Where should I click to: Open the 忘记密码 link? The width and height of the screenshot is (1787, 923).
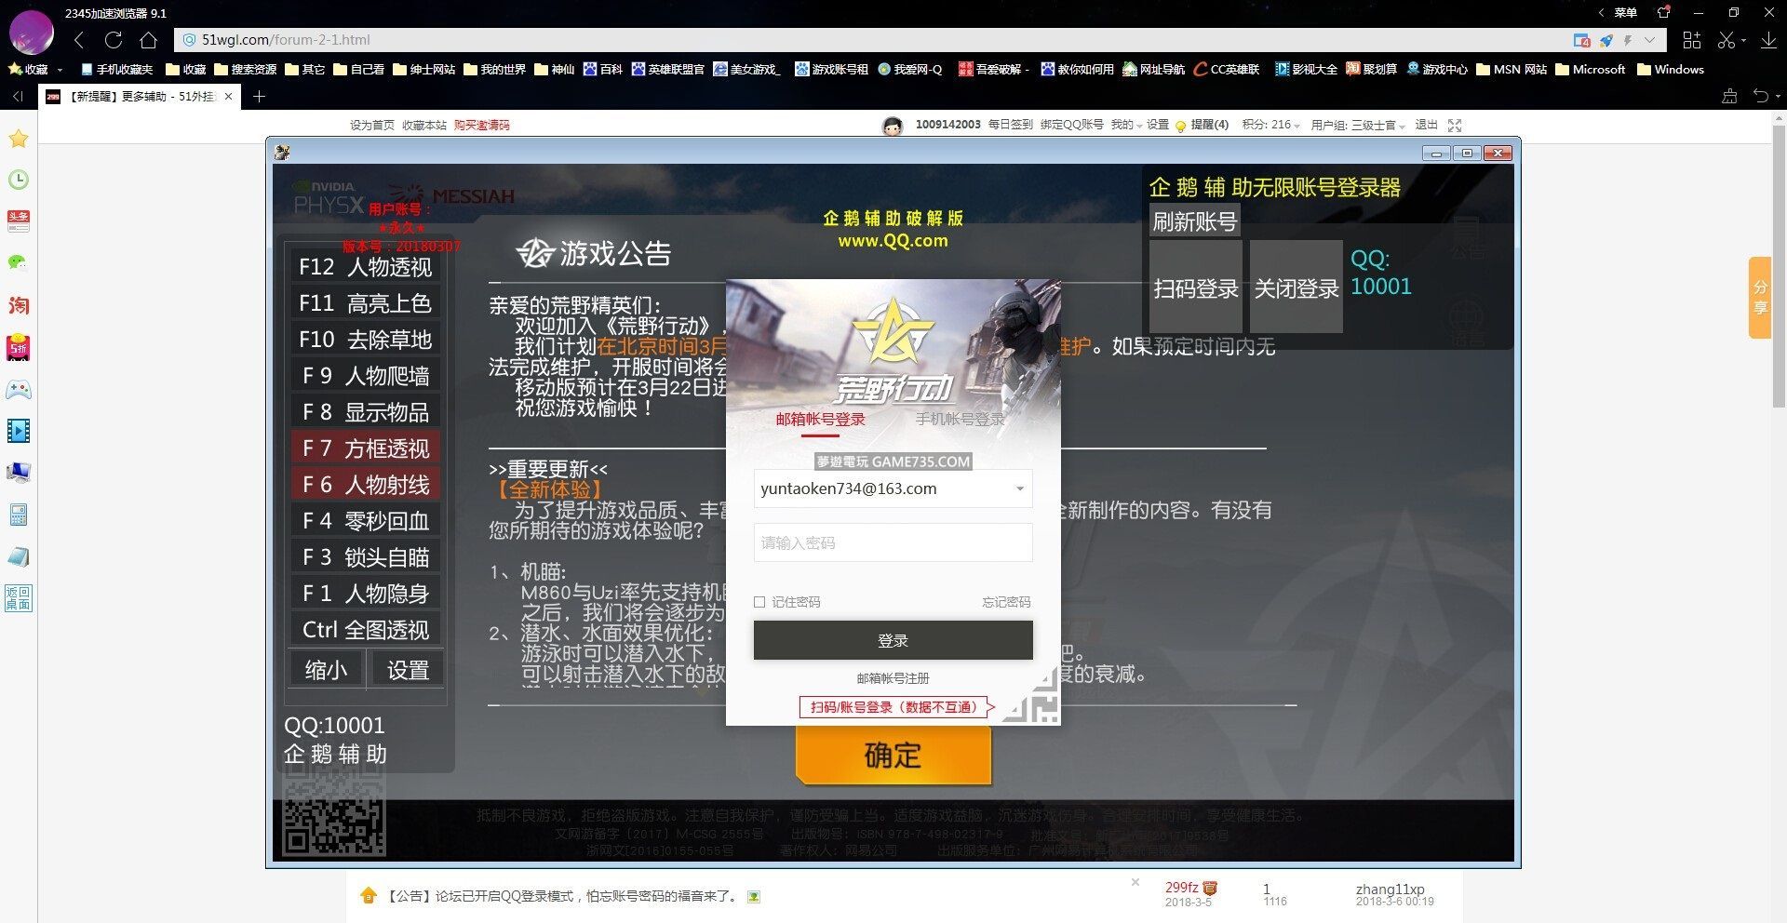(1006, 602)
